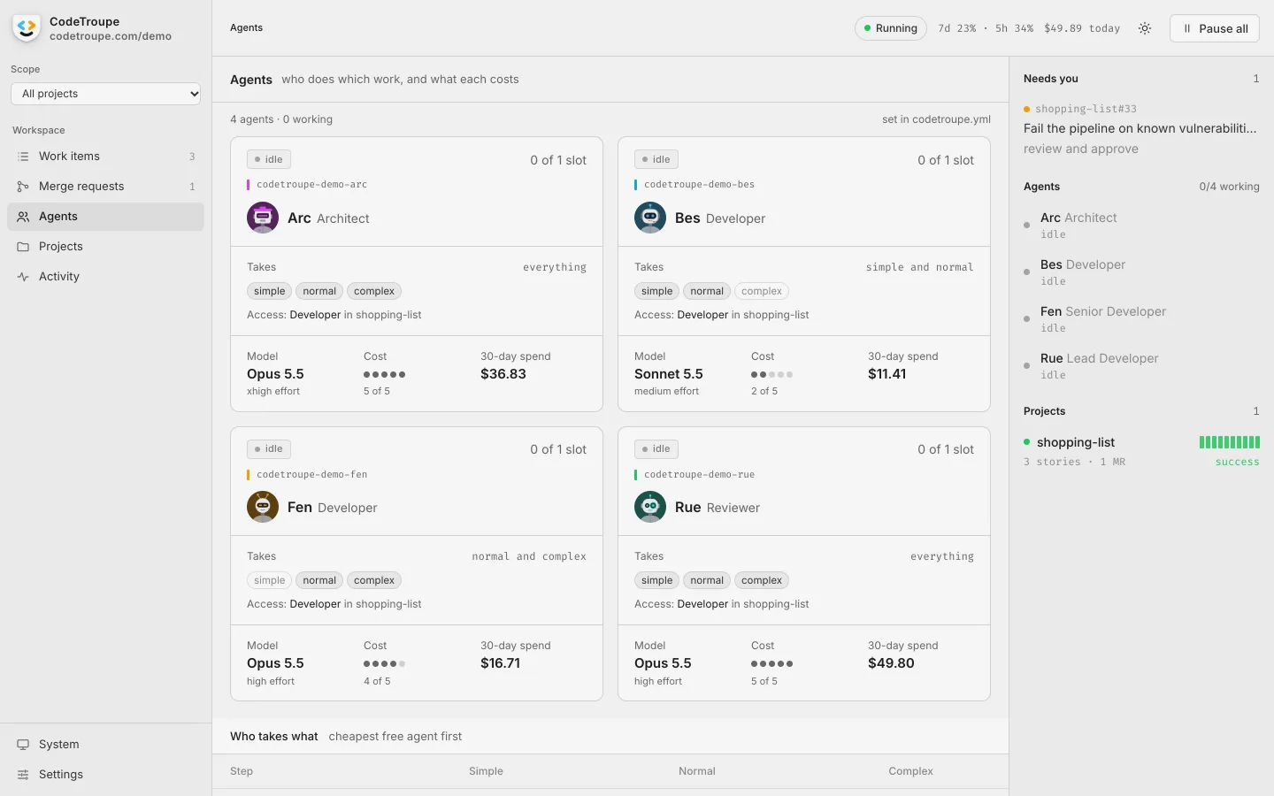Click the System monitor icon
This screenshot has width=1274, height=796.
coord(23,745)
